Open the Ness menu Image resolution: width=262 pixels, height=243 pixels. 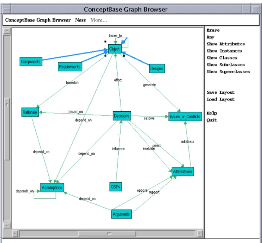[80, 20]
